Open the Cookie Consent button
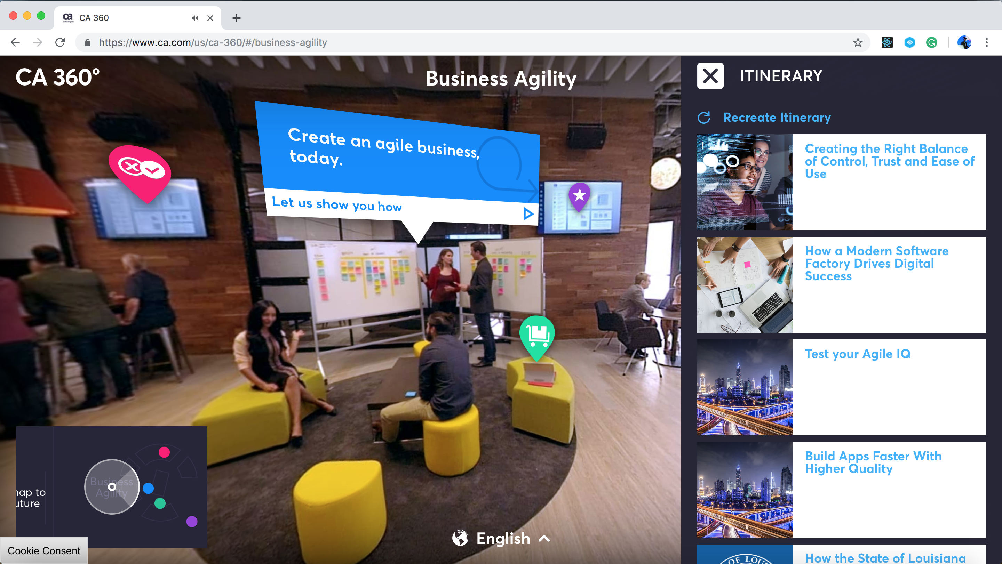Image resolution: width=1002 pixels, height=564 pixels. [43, 551]
